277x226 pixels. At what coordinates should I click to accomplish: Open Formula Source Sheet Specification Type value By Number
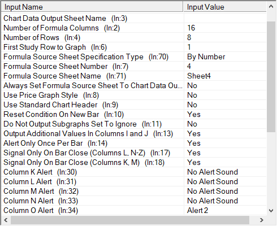coord(225,57)
